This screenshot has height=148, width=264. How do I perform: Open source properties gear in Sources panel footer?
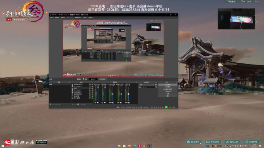coord(78,104)
